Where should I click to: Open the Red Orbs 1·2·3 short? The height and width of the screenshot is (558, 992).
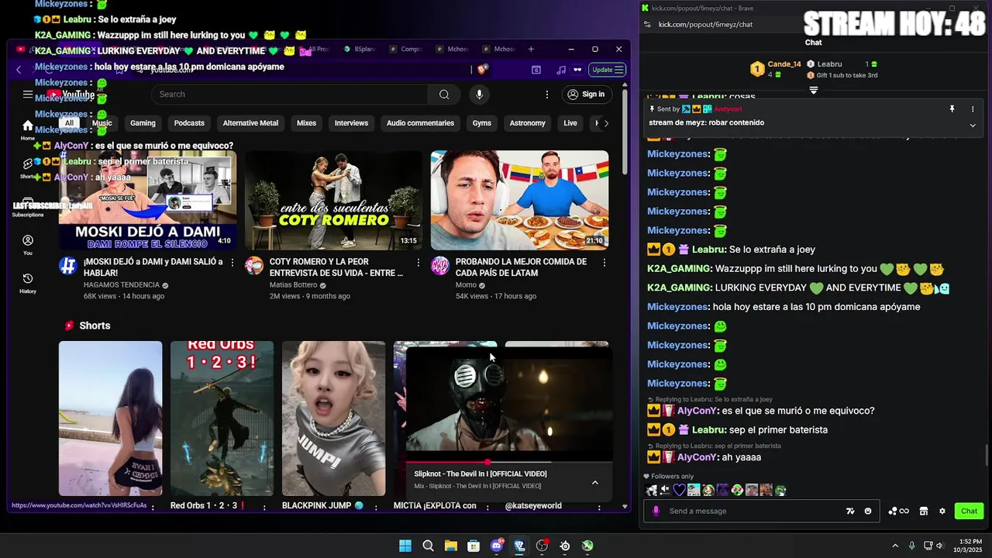222,418
